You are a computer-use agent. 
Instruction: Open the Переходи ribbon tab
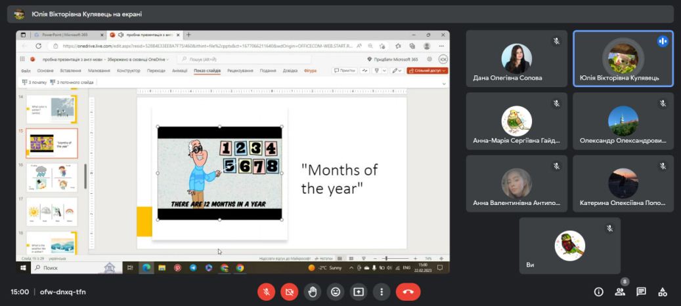tap(156, 71)
